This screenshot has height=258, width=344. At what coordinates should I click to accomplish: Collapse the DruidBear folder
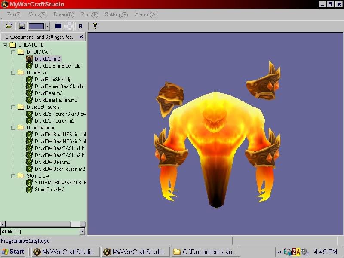(x=13, y=73)
